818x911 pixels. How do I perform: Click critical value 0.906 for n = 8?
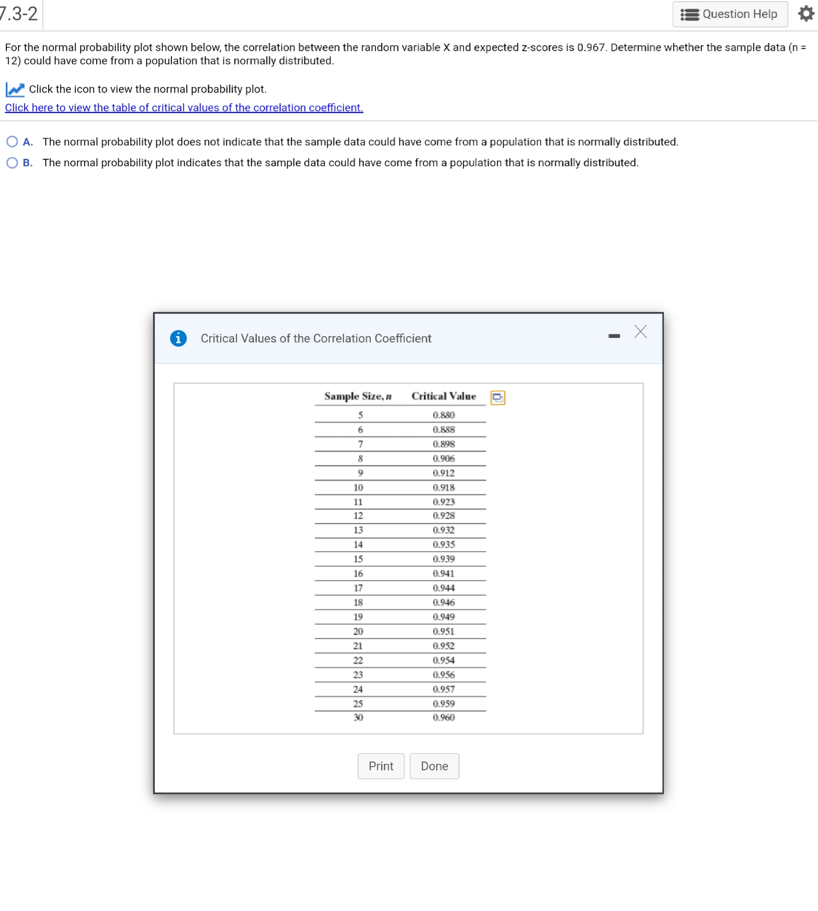444,459
